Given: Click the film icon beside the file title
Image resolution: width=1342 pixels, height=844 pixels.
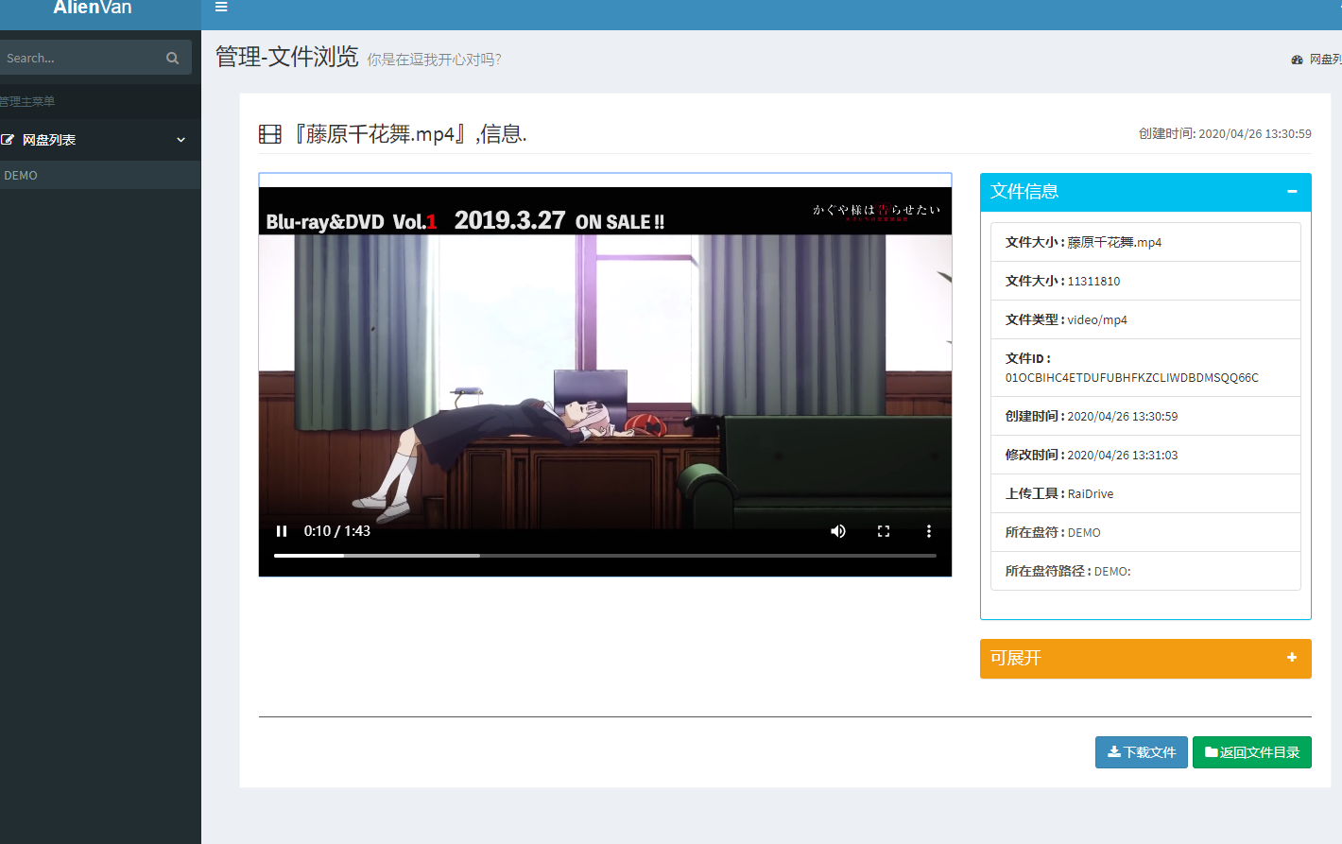Looking at the screenshot, I should pos(270,134).
